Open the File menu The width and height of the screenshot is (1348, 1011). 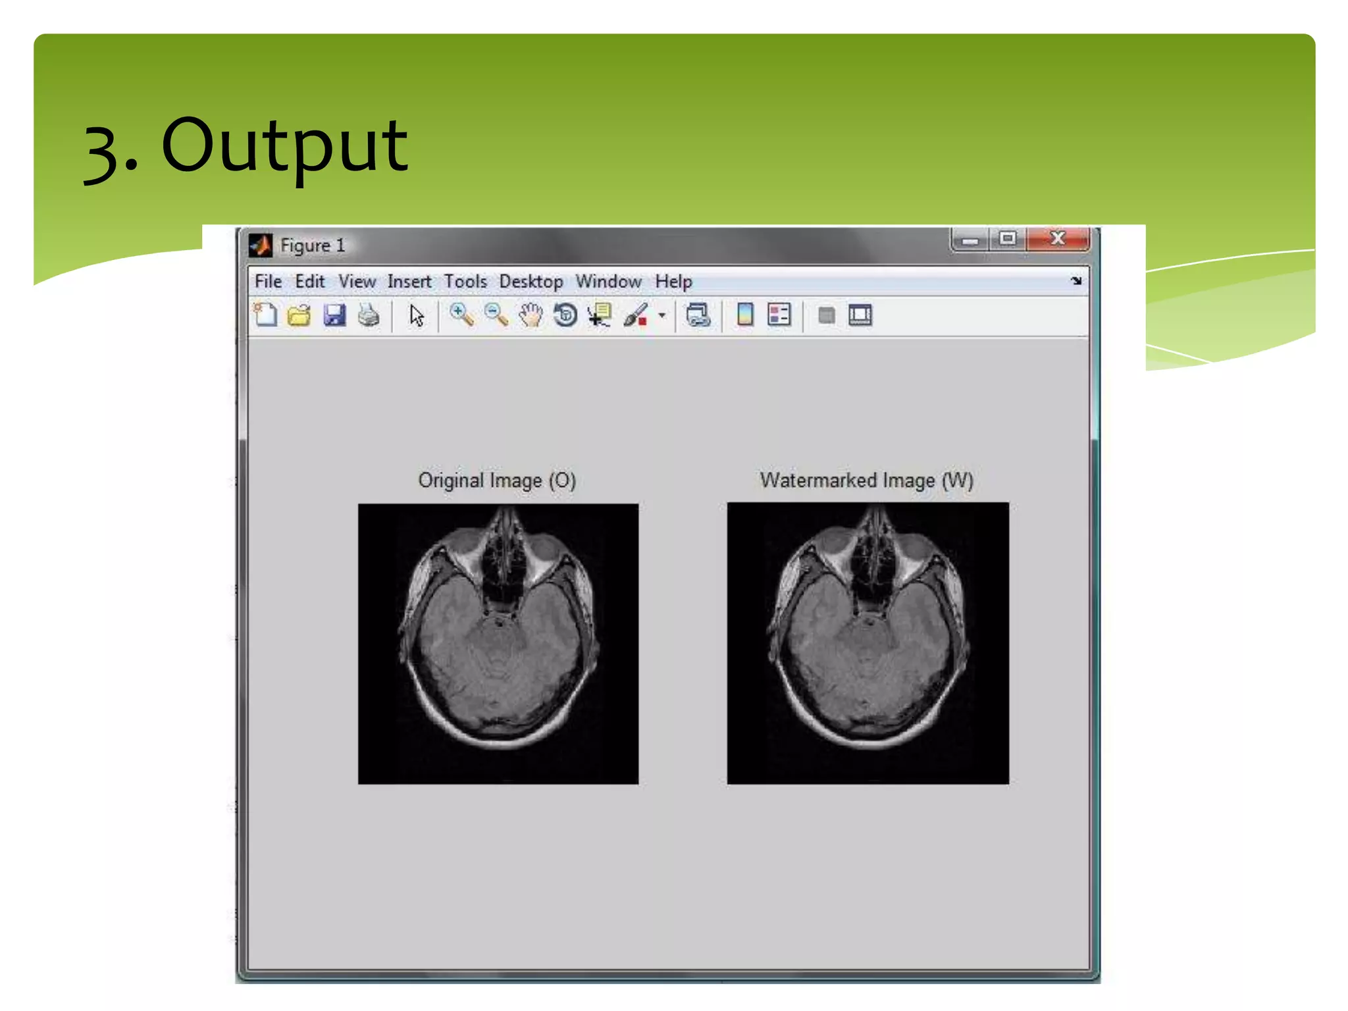pos(268,282)
